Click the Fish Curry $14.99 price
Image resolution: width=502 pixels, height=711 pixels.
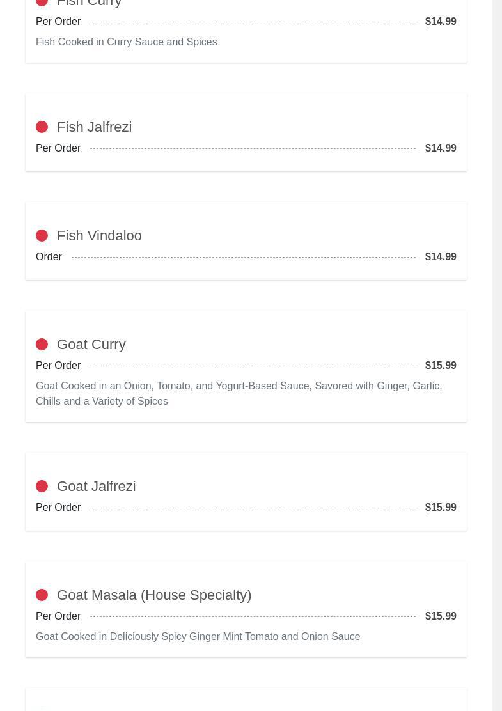(x=441, y=22)
